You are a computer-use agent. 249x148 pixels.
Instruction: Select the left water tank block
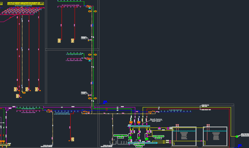point(184,136)
